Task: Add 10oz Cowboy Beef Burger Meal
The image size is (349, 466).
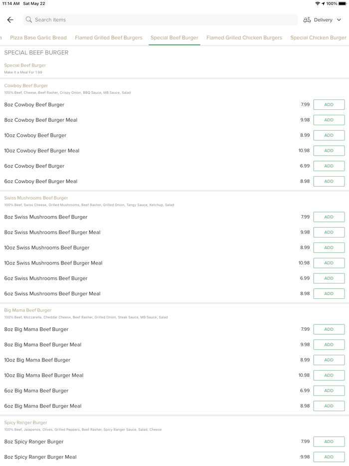Action: click(x=329, y=151)
